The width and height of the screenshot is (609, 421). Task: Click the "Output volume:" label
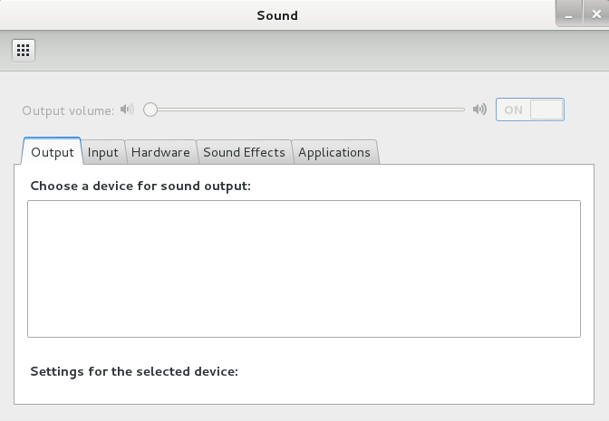pos(68,110)
